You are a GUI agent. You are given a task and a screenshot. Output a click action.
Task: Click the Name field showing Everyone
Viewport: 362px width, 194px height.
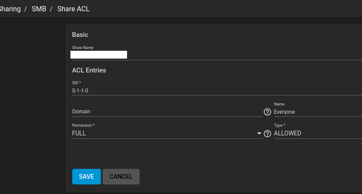tap(318, 112)
